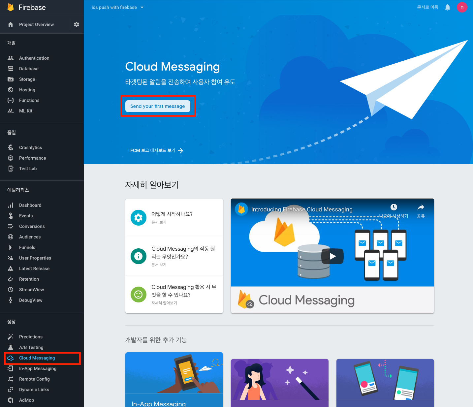473x407 pixels.
Task: Open Crashlytics sidebar item
Action: (42, 147)
